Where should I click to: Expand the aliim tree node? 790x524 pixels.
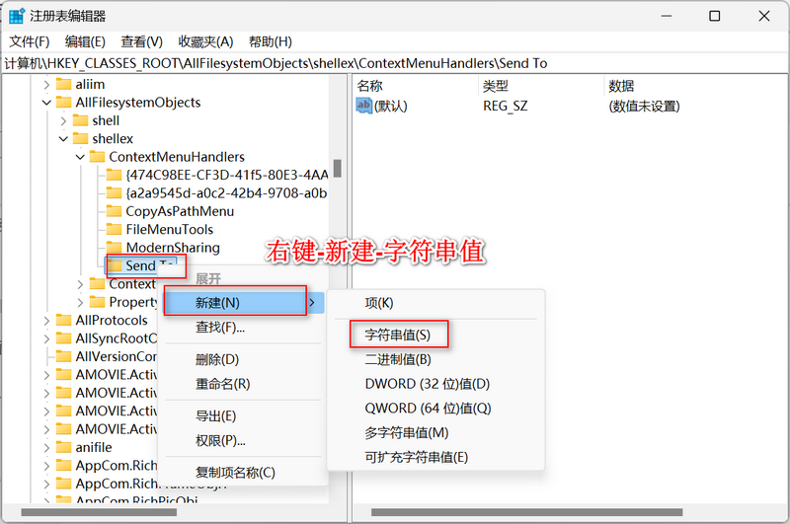46,85
